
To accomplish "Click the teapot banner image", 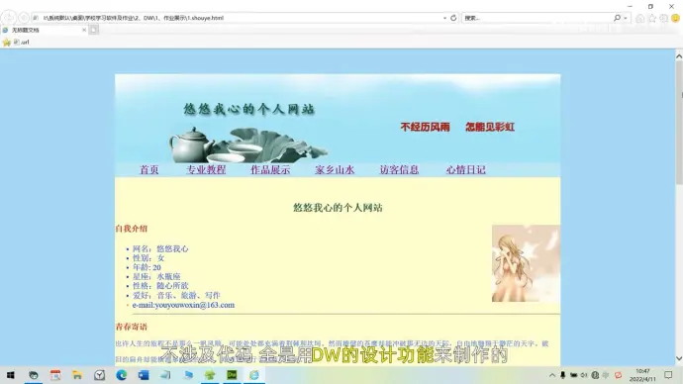I will pos(248,144).
